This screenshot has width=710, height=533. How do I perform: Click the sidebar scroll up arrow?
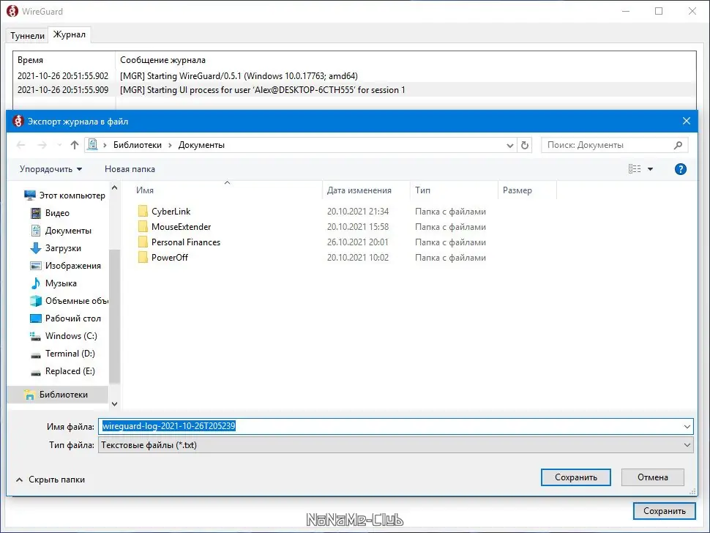point(115,187)
